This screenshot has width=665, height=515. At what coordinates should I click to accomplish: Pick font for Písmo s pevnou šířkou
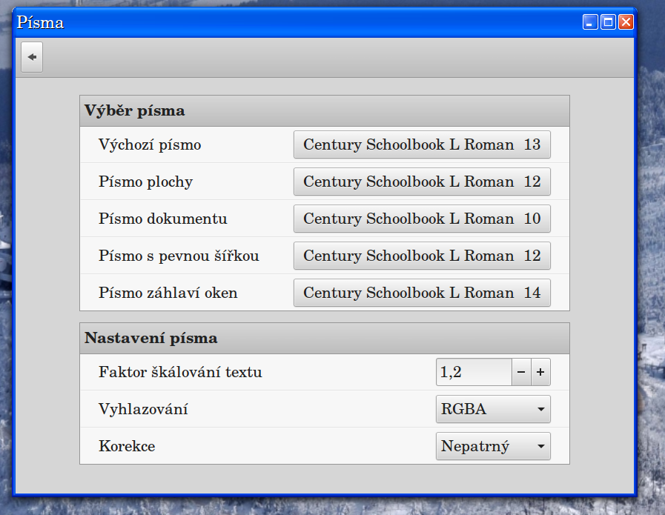(422, 256)
